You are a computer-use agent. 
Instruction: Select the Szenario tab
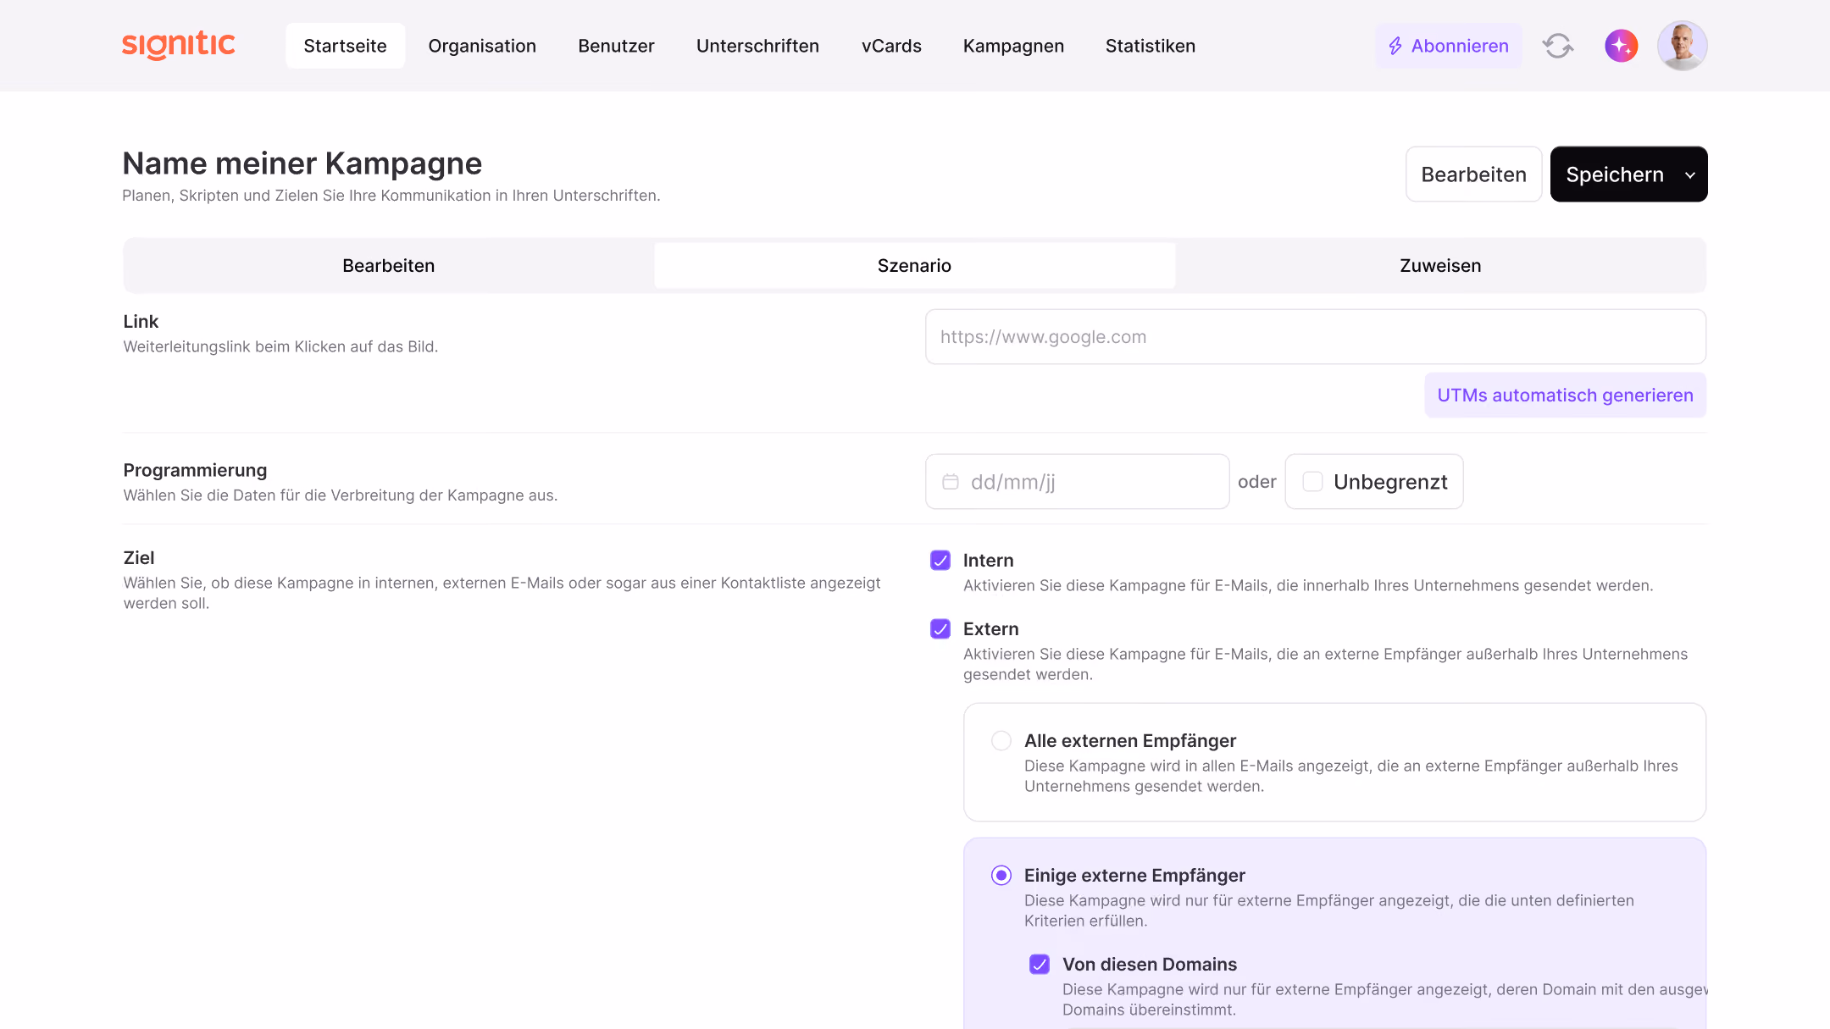(x=914, y=265)
